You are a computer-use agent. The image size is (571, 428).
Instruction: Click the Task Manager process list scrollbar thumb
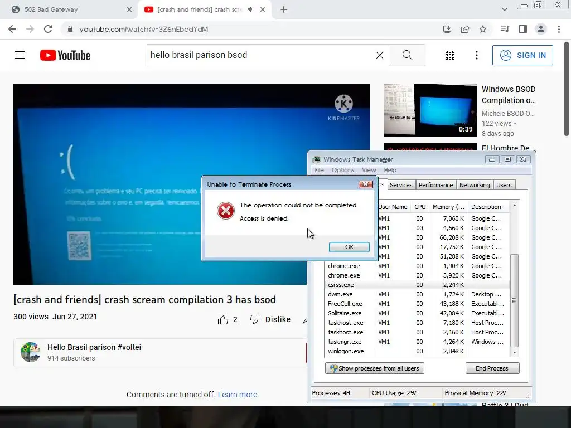pos(514,300)
